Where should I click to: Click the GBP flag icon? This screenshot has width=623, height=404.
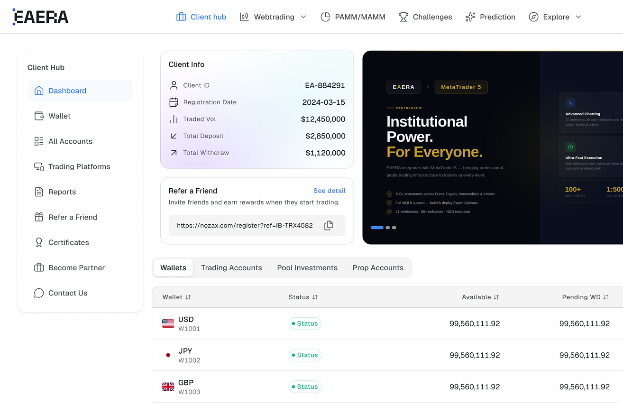[x=168, y=386]
